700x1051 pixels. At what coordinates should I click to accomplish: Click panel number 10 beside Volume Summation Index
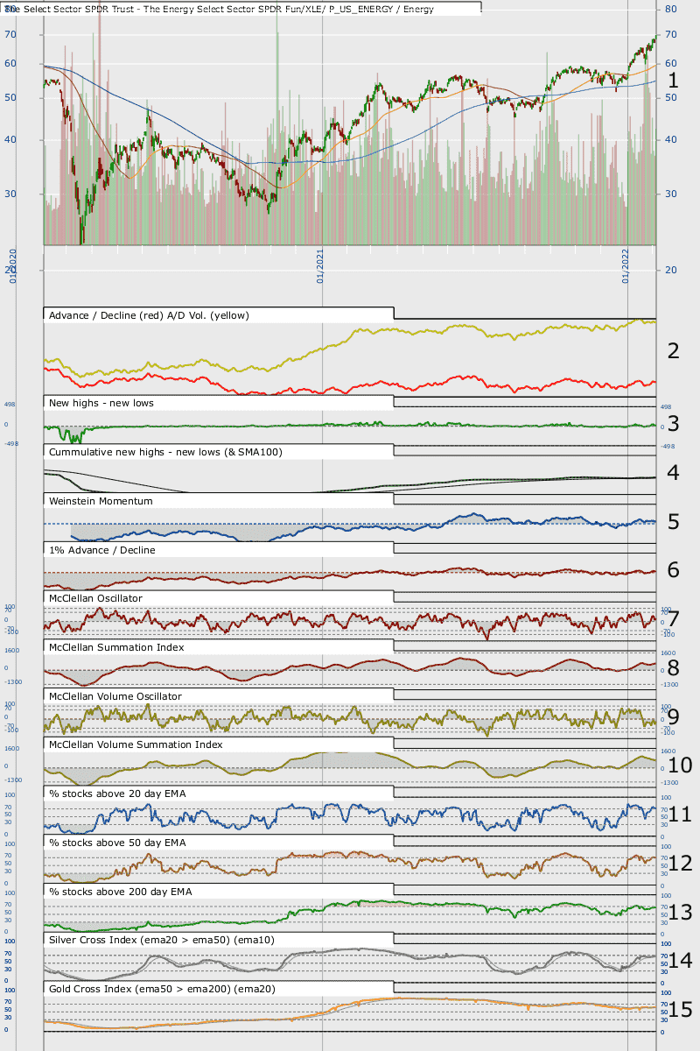click(x=680, y=765)
